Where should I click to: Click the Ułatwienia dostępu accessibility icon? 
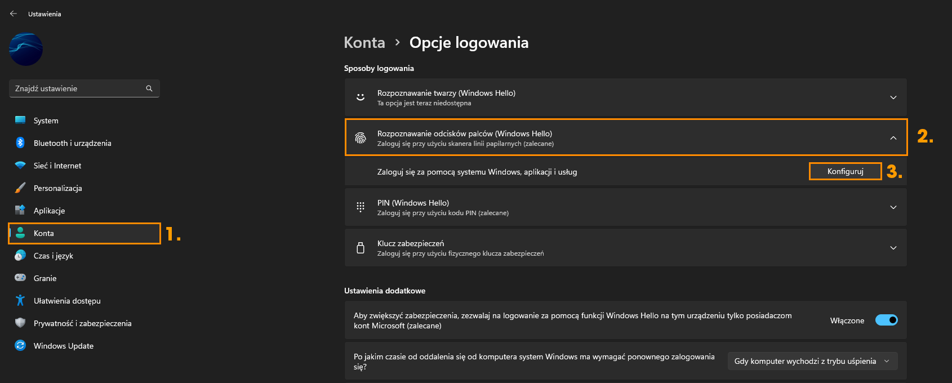[x=20, y=301]
